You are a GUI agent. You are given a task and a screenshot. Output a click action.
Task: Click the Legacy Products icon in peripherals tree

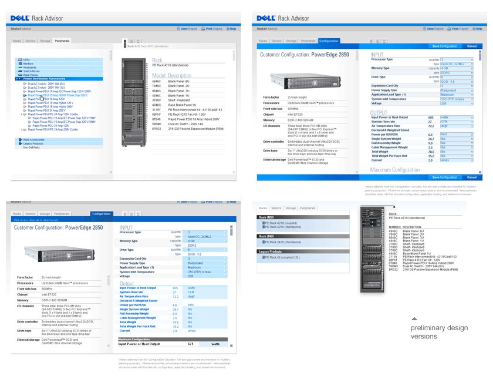(x=21, y=143)
